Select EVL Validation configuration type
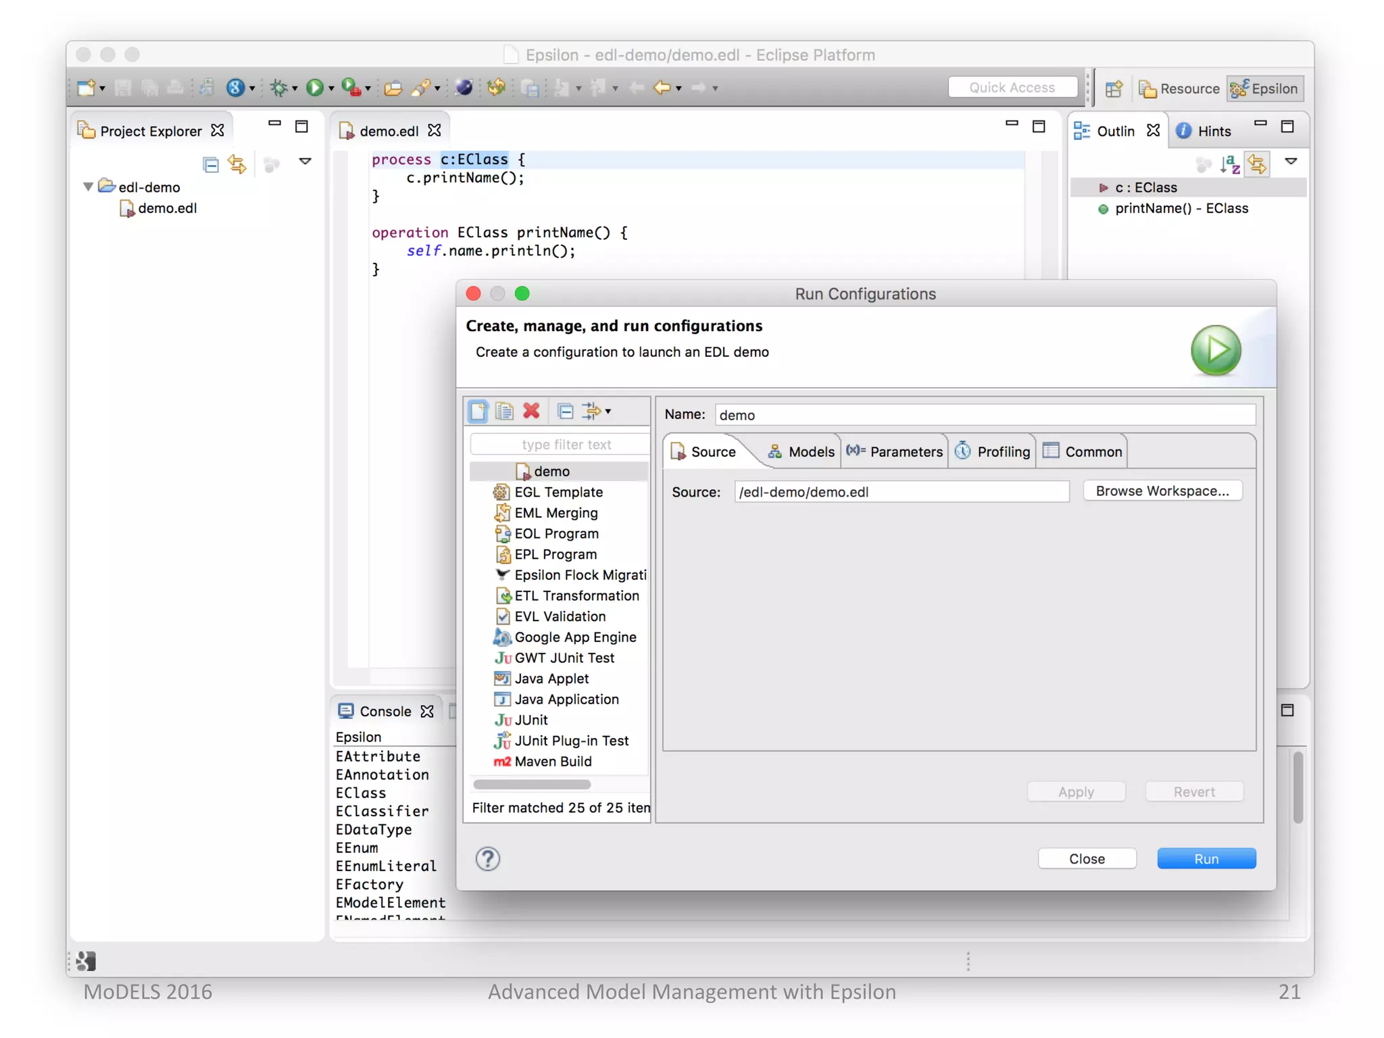The width and height of the screenshot is (1384, 1038). point(549,616)
